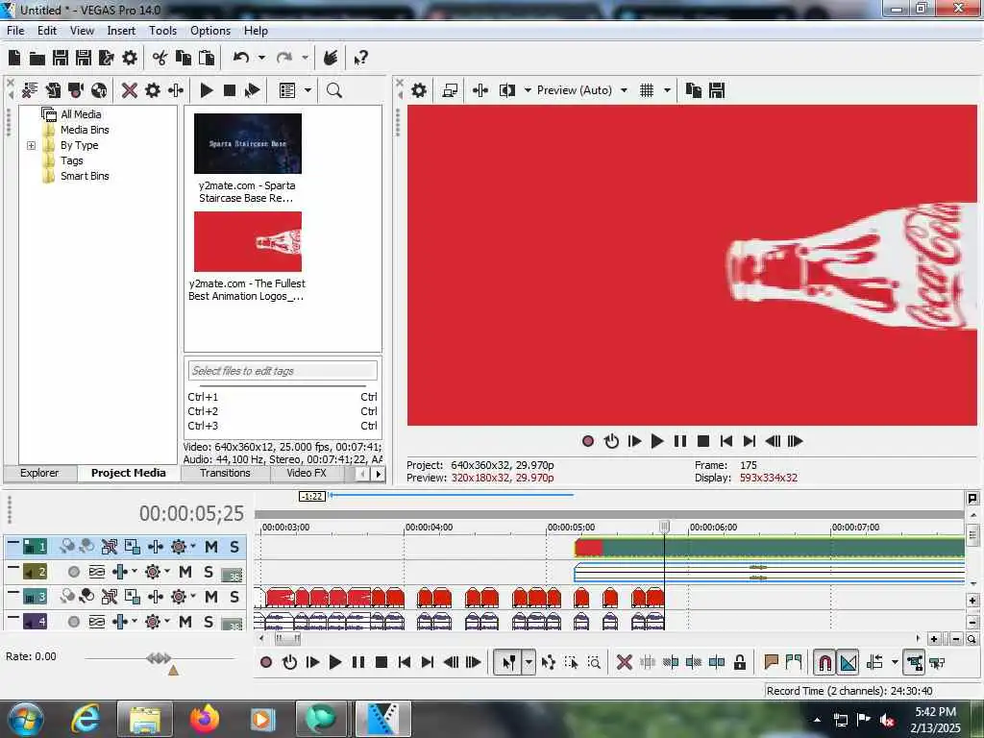This screenshot has height=738, width=984.
Task: Select Smart Bins folder
Action: [85, 176]
